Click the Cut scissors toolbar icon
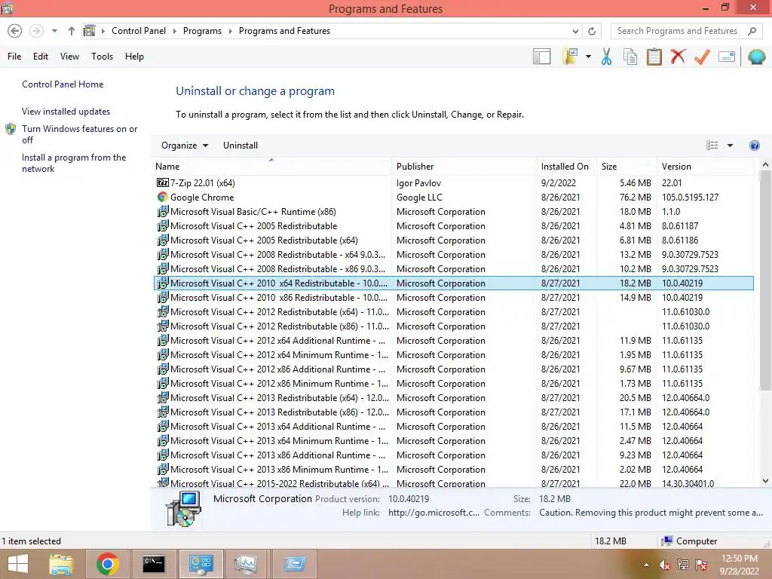 (x=606, y=57)
